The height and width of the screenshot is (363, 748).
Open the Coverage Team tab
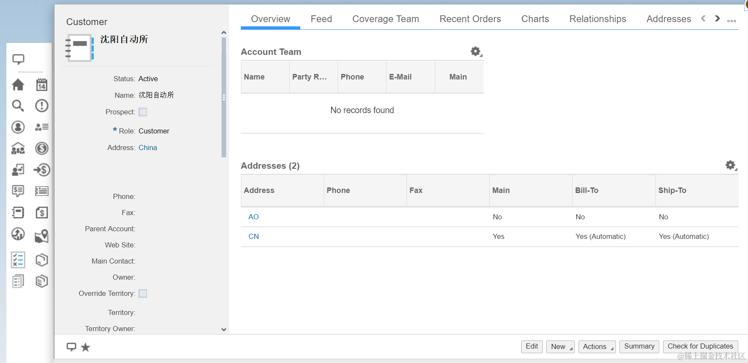click(386, 19)
